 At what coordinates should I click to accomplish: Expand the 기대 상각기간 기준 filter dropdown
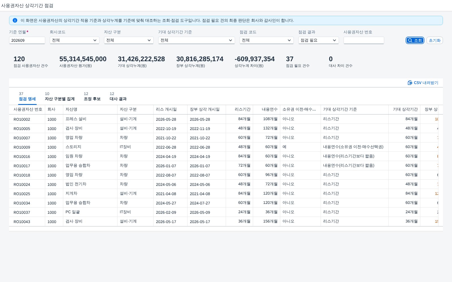click(x=197, y=40)
